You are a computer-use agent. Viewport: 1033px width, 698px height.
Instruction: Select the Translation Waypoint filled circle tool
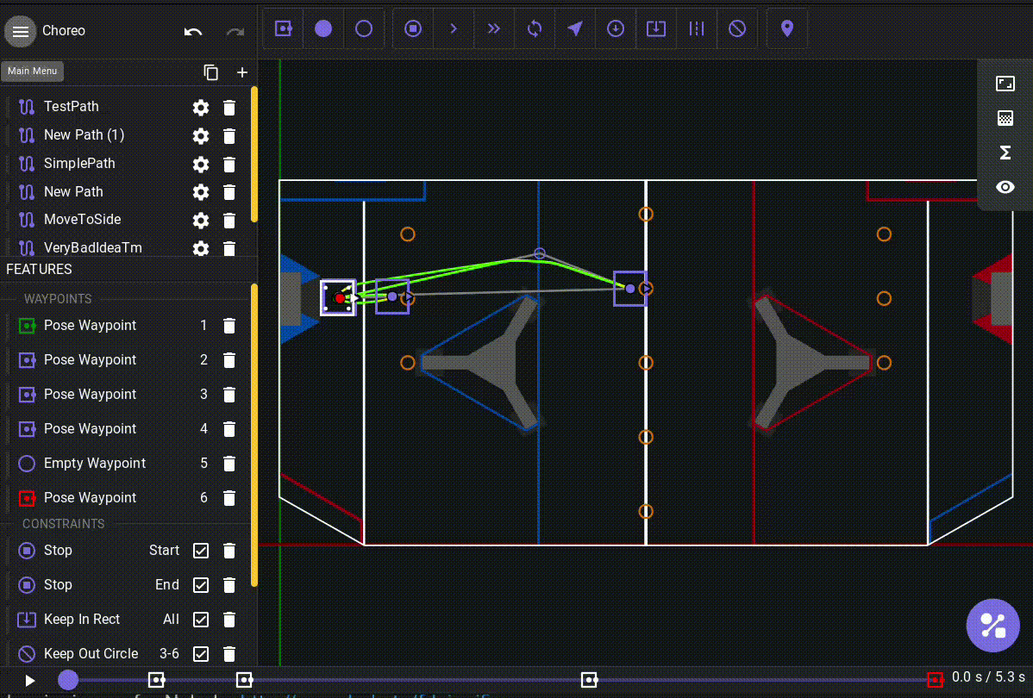(x=323, y=28)
